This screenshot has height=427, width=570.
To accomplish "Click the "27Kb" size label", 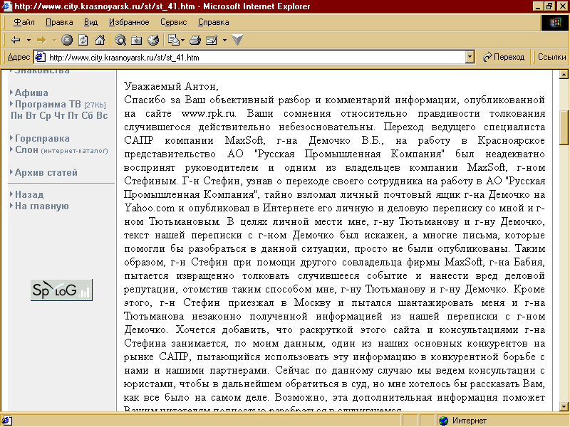I will coord(95,105).
